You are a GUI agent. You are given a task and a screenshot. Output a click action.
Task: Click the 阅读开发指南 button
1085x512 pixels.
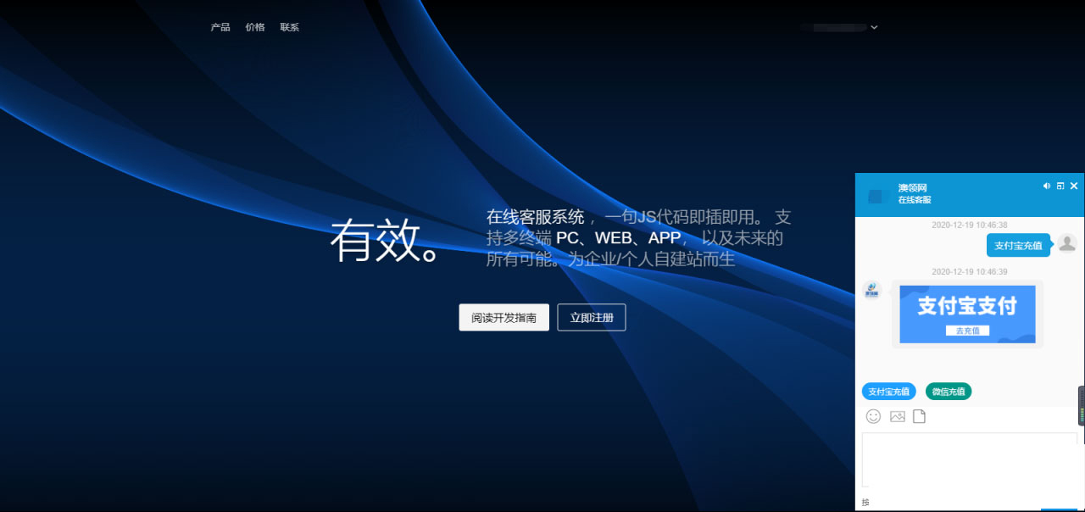tap(504, 317)
